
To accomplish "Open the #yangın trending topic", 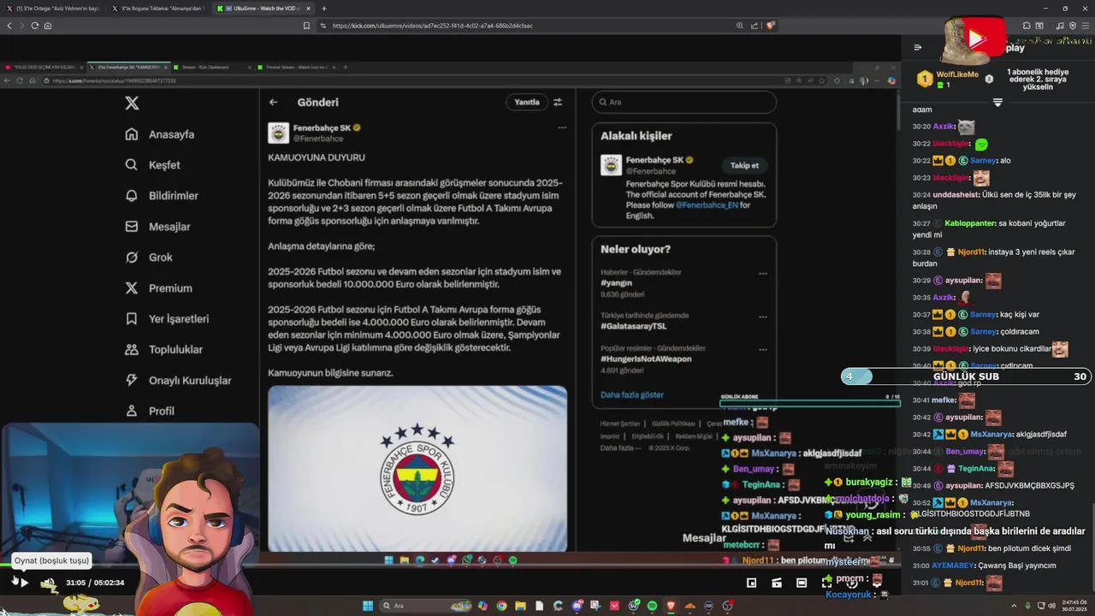I will point(616,282).
